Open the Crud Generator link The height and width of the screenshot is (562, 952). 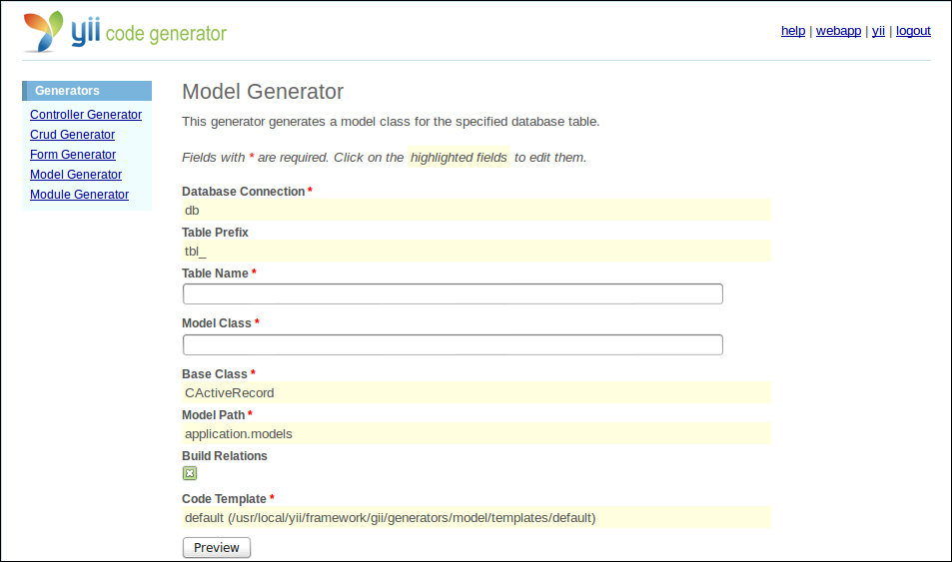72,135
